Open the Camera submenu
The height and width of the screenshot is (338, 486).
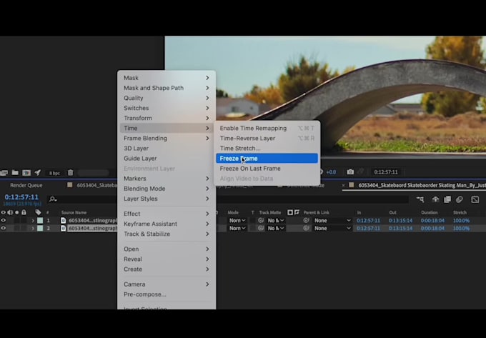click(x=167, y=284)
